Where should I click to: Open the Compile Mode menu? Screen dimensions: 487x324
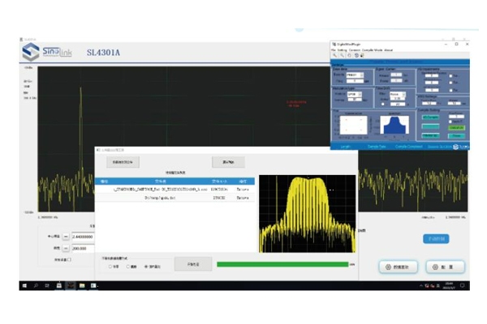click(374, 49)
